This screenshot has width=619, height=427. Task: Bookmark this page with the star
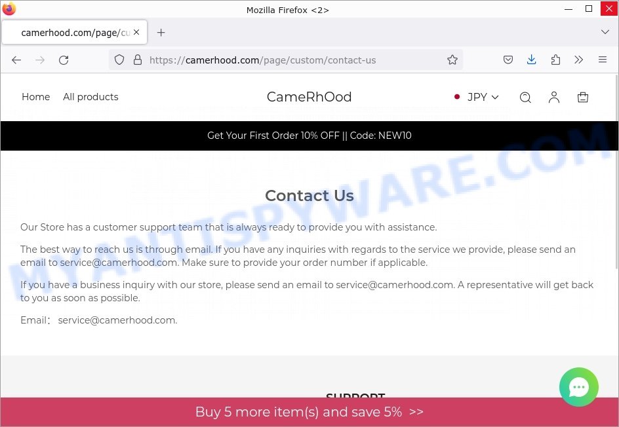[452, 60]
